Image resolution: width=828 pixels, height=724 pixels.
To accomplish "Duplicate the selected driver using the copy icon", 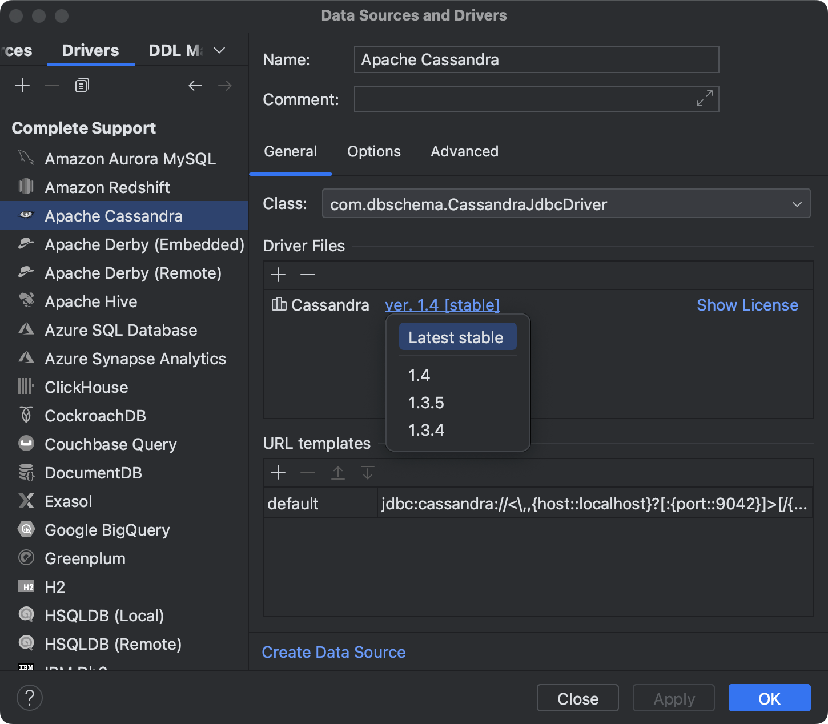I will coord(81,85).
